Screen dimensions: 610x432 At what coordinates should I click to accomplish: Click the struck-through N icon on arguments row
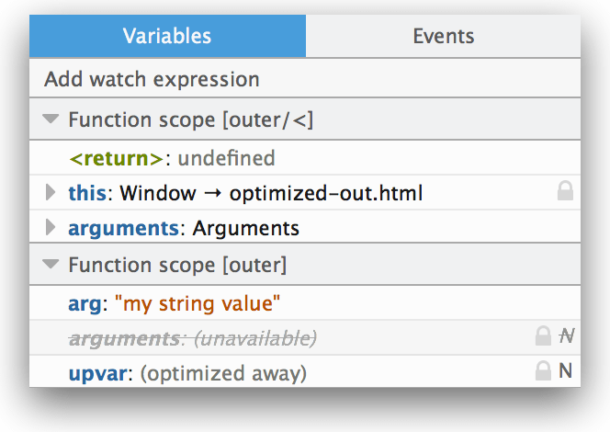point(567,337)
